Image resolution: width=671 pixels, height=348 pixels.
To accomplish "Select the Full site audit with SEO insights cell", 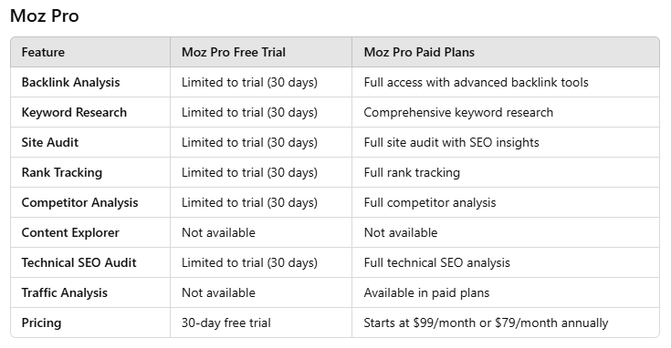I will click(x=452, y=142).
